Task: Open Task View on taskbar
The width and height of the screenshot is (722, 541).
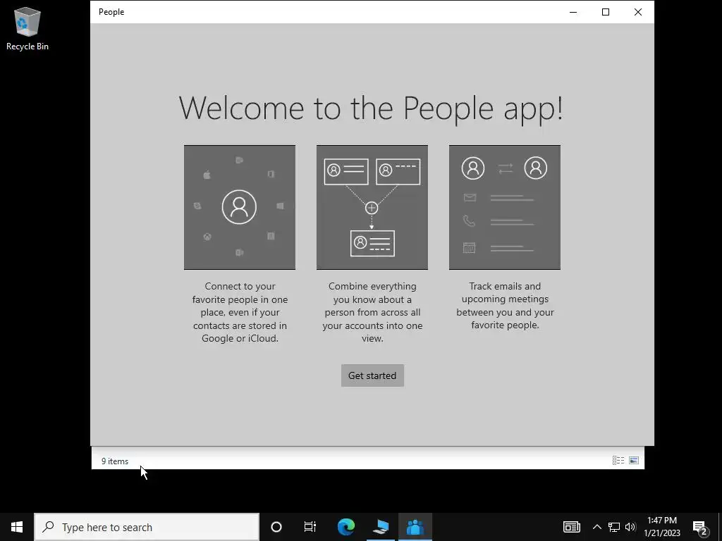Action: tap(310, 527)
